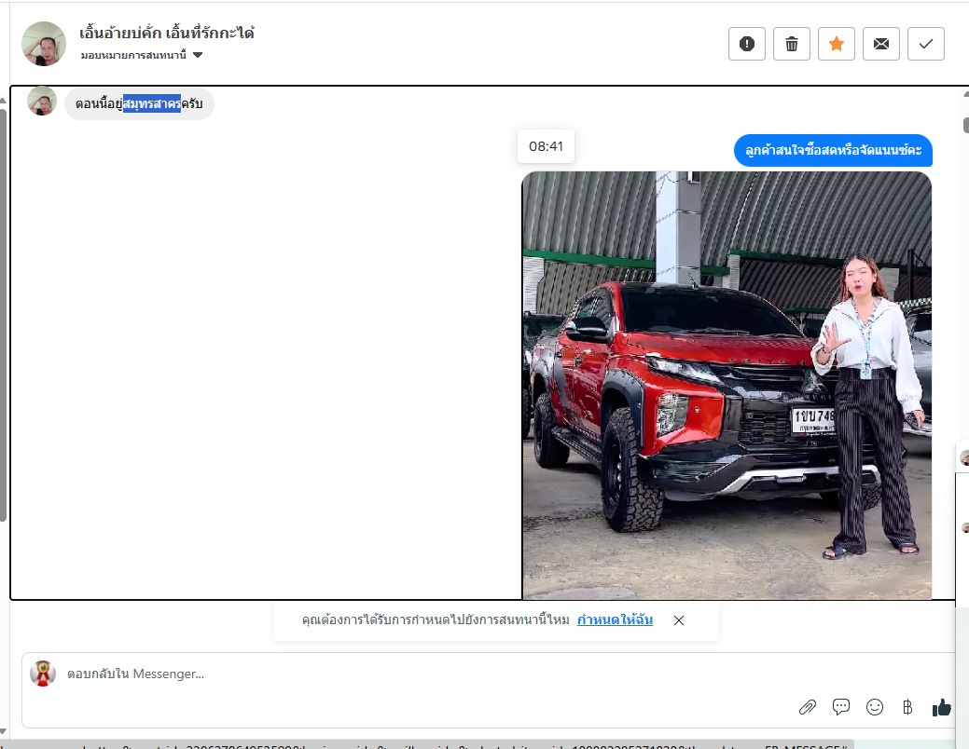The height and width of the screenshot is (749, 969).
Task: Click the customer name เอิ้นอ้ายบ่คั่ก in header
Action: [166, 34]
